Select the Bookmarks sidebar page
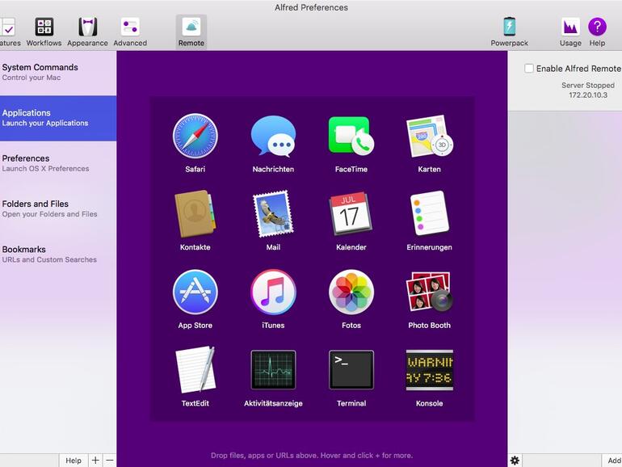This screenshot has width=622, height=467. tap(58, 255)
